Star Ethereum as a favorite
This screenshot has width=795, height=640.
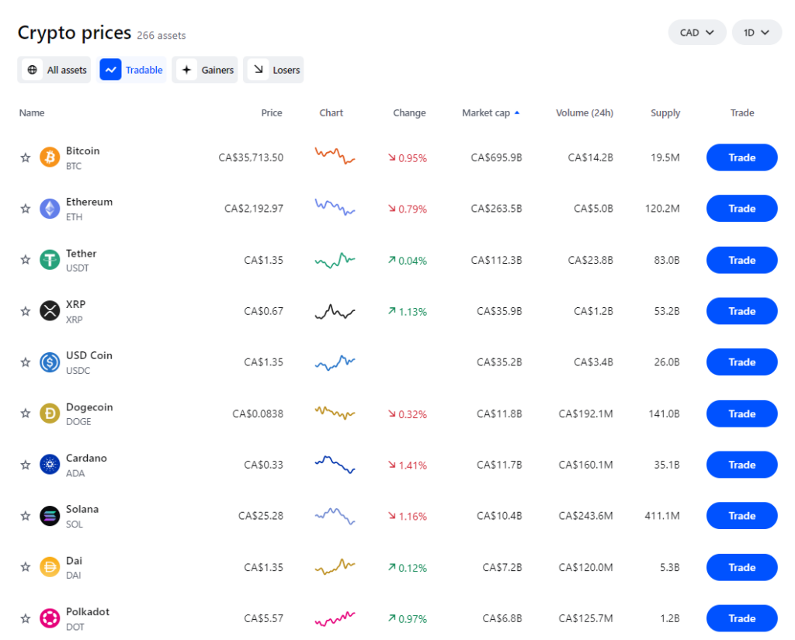[x=26, y=209]
